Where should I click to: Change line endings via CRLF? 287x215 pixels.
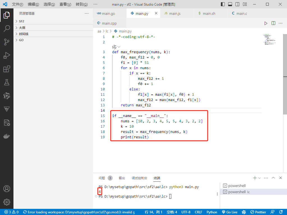coord(198,212)
